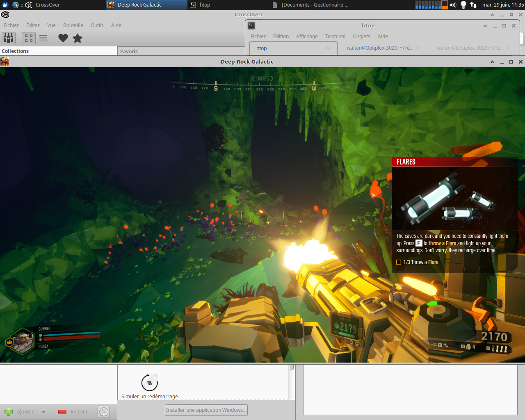Image resolution: width=525 pixels, height=420 pixels.
Task: Collapse the CrossOver window with shade arrow
Action: click(492, 14)
